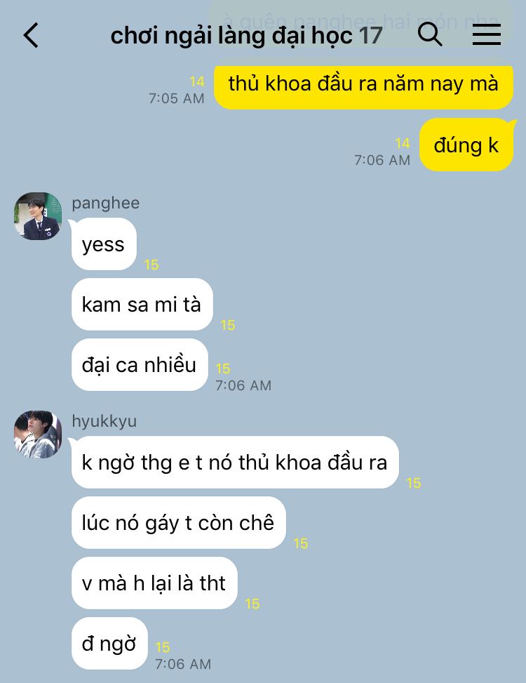This screenshot has height=683, width=526.
Task: Select the message lúc nó gáy t còn chê
Action: point(178,522)
